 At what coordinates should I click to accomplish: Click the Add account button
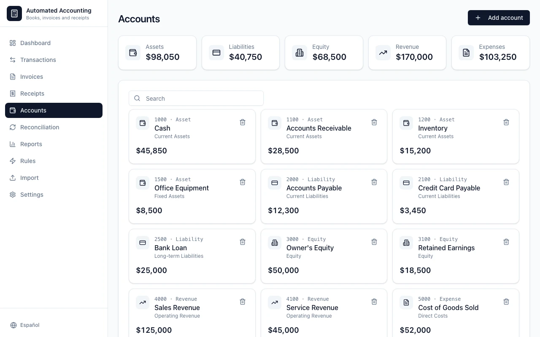pyautogui.click(x=499, y=18)
